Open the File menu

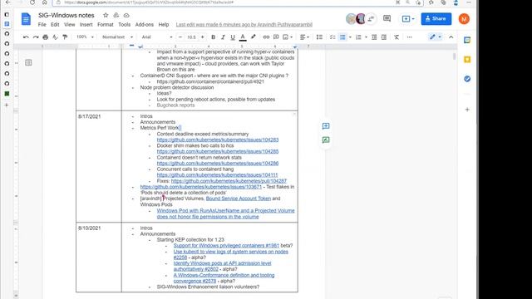42,25
